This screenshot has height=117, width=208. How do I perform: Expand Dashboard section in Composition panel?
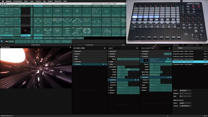pyautogui.click(x=90, y=51)
